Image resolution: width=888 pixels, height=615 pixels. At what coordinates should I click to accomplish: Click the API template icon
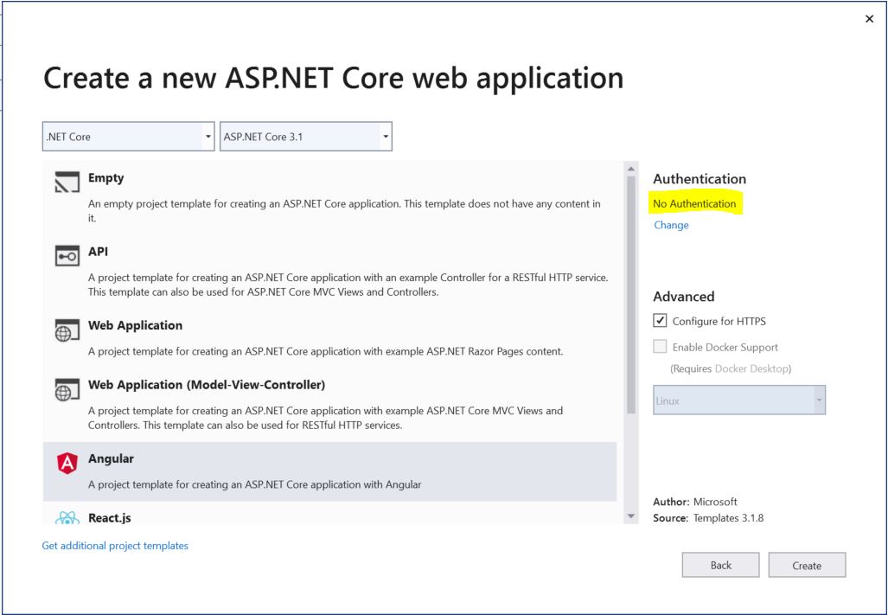click(x=67, y=256)
